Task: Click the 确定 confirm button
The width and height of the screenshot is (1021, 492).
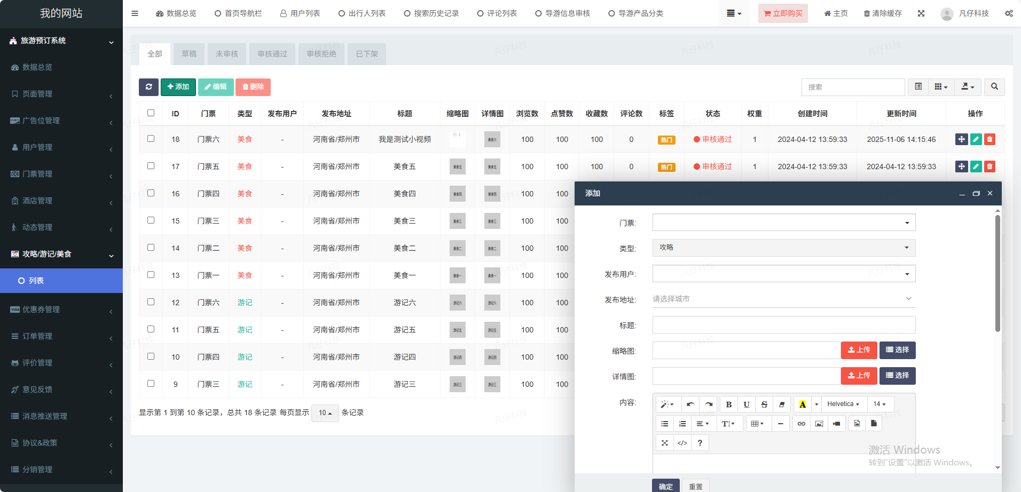Action: click(x=665, y=486)
